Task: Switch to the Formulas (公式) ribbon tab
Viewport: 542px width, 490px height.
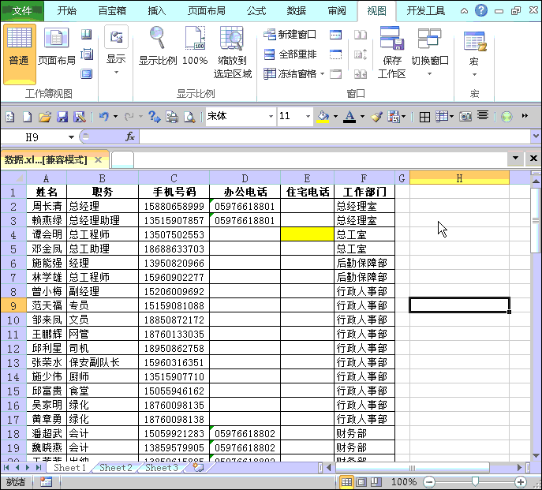Action: pyautogui.click(x=256, y=11)
